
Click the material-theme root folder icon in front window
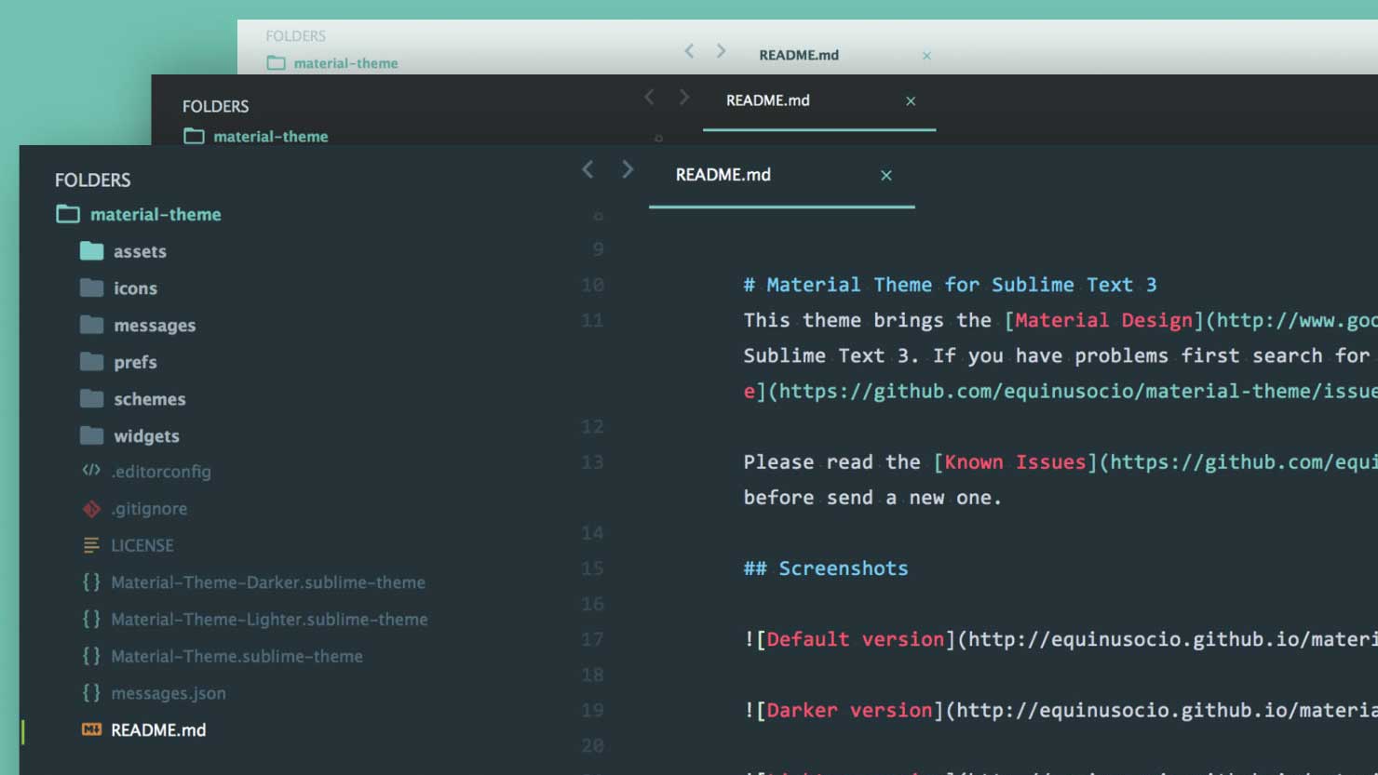pyautogui.click(x=68, y=214)
